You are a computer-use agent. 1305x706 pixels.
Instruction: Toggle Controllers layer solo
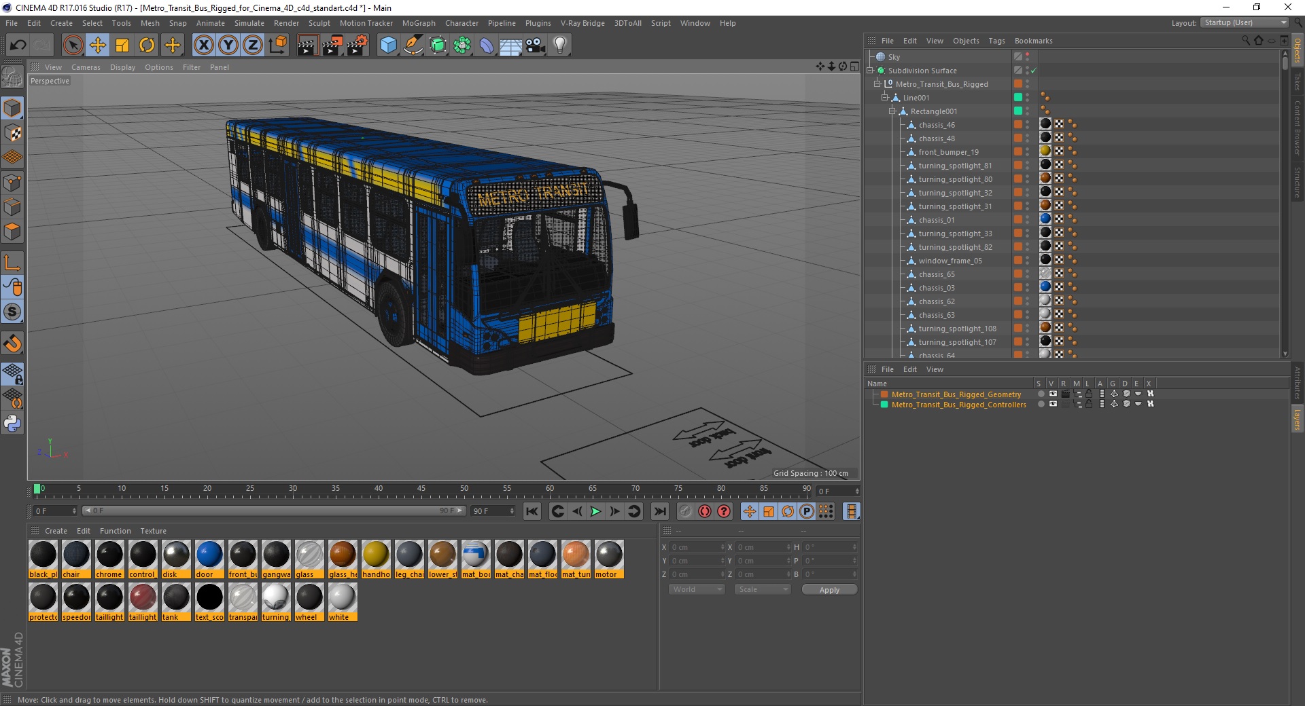(1041, 404)
